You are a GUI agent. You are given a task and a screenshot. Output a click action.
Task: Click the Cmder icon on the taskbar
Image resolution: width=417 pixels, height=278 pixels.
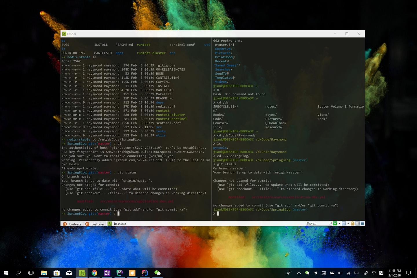[x=82, y=273]
